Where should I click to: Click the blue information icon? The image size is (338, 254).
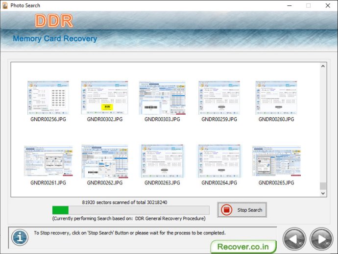(20, 237)
